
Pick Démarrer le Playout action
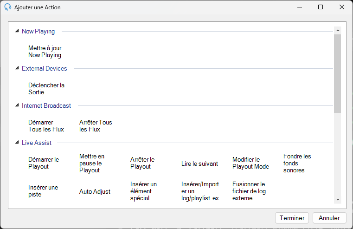(44, 163)
